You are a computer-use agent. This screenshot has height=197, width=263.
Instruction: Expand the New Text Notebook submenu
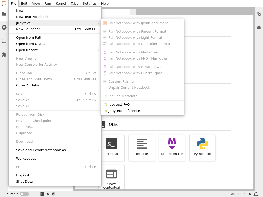pyautogui.click(x=55, y=17)
